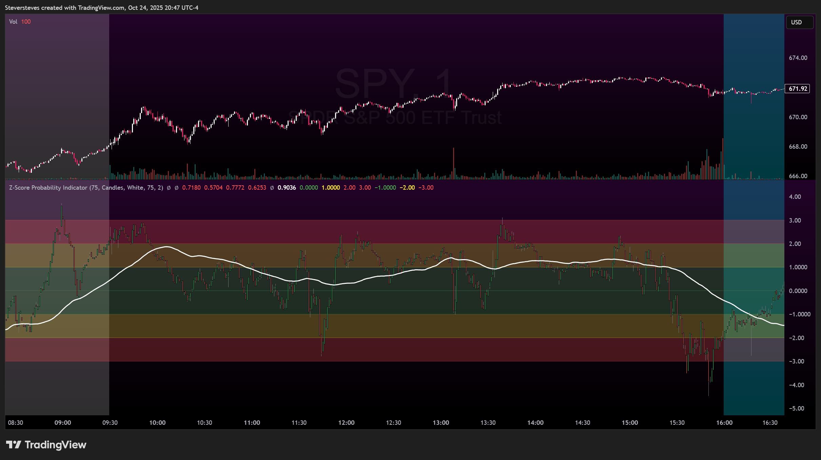The image size is (821, 460).
Task: Click the 670.00 price axis label
Action: [798, 117]
